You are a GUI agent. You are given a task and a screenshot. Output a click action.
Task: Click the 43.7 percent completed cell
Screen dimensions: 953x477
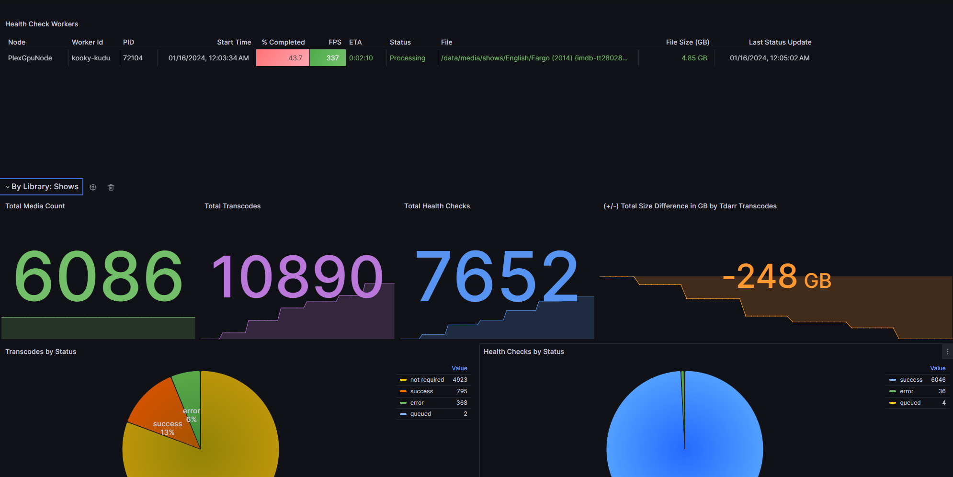click(x=283, y=58)
